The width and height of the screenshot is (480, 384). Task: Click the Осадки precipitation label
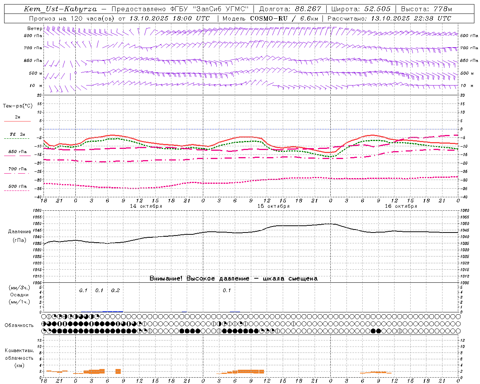click(x=19, y=295)
